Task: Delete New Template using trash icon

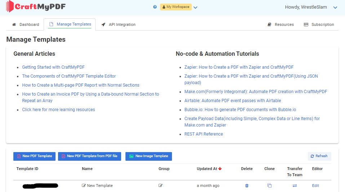Action: pyautogui.click(x=247, y=186)
